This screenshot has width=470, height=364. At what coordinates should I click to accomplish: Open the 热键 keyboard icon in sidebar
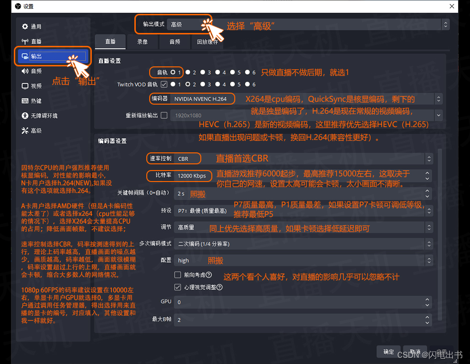[x=25, y=101]
